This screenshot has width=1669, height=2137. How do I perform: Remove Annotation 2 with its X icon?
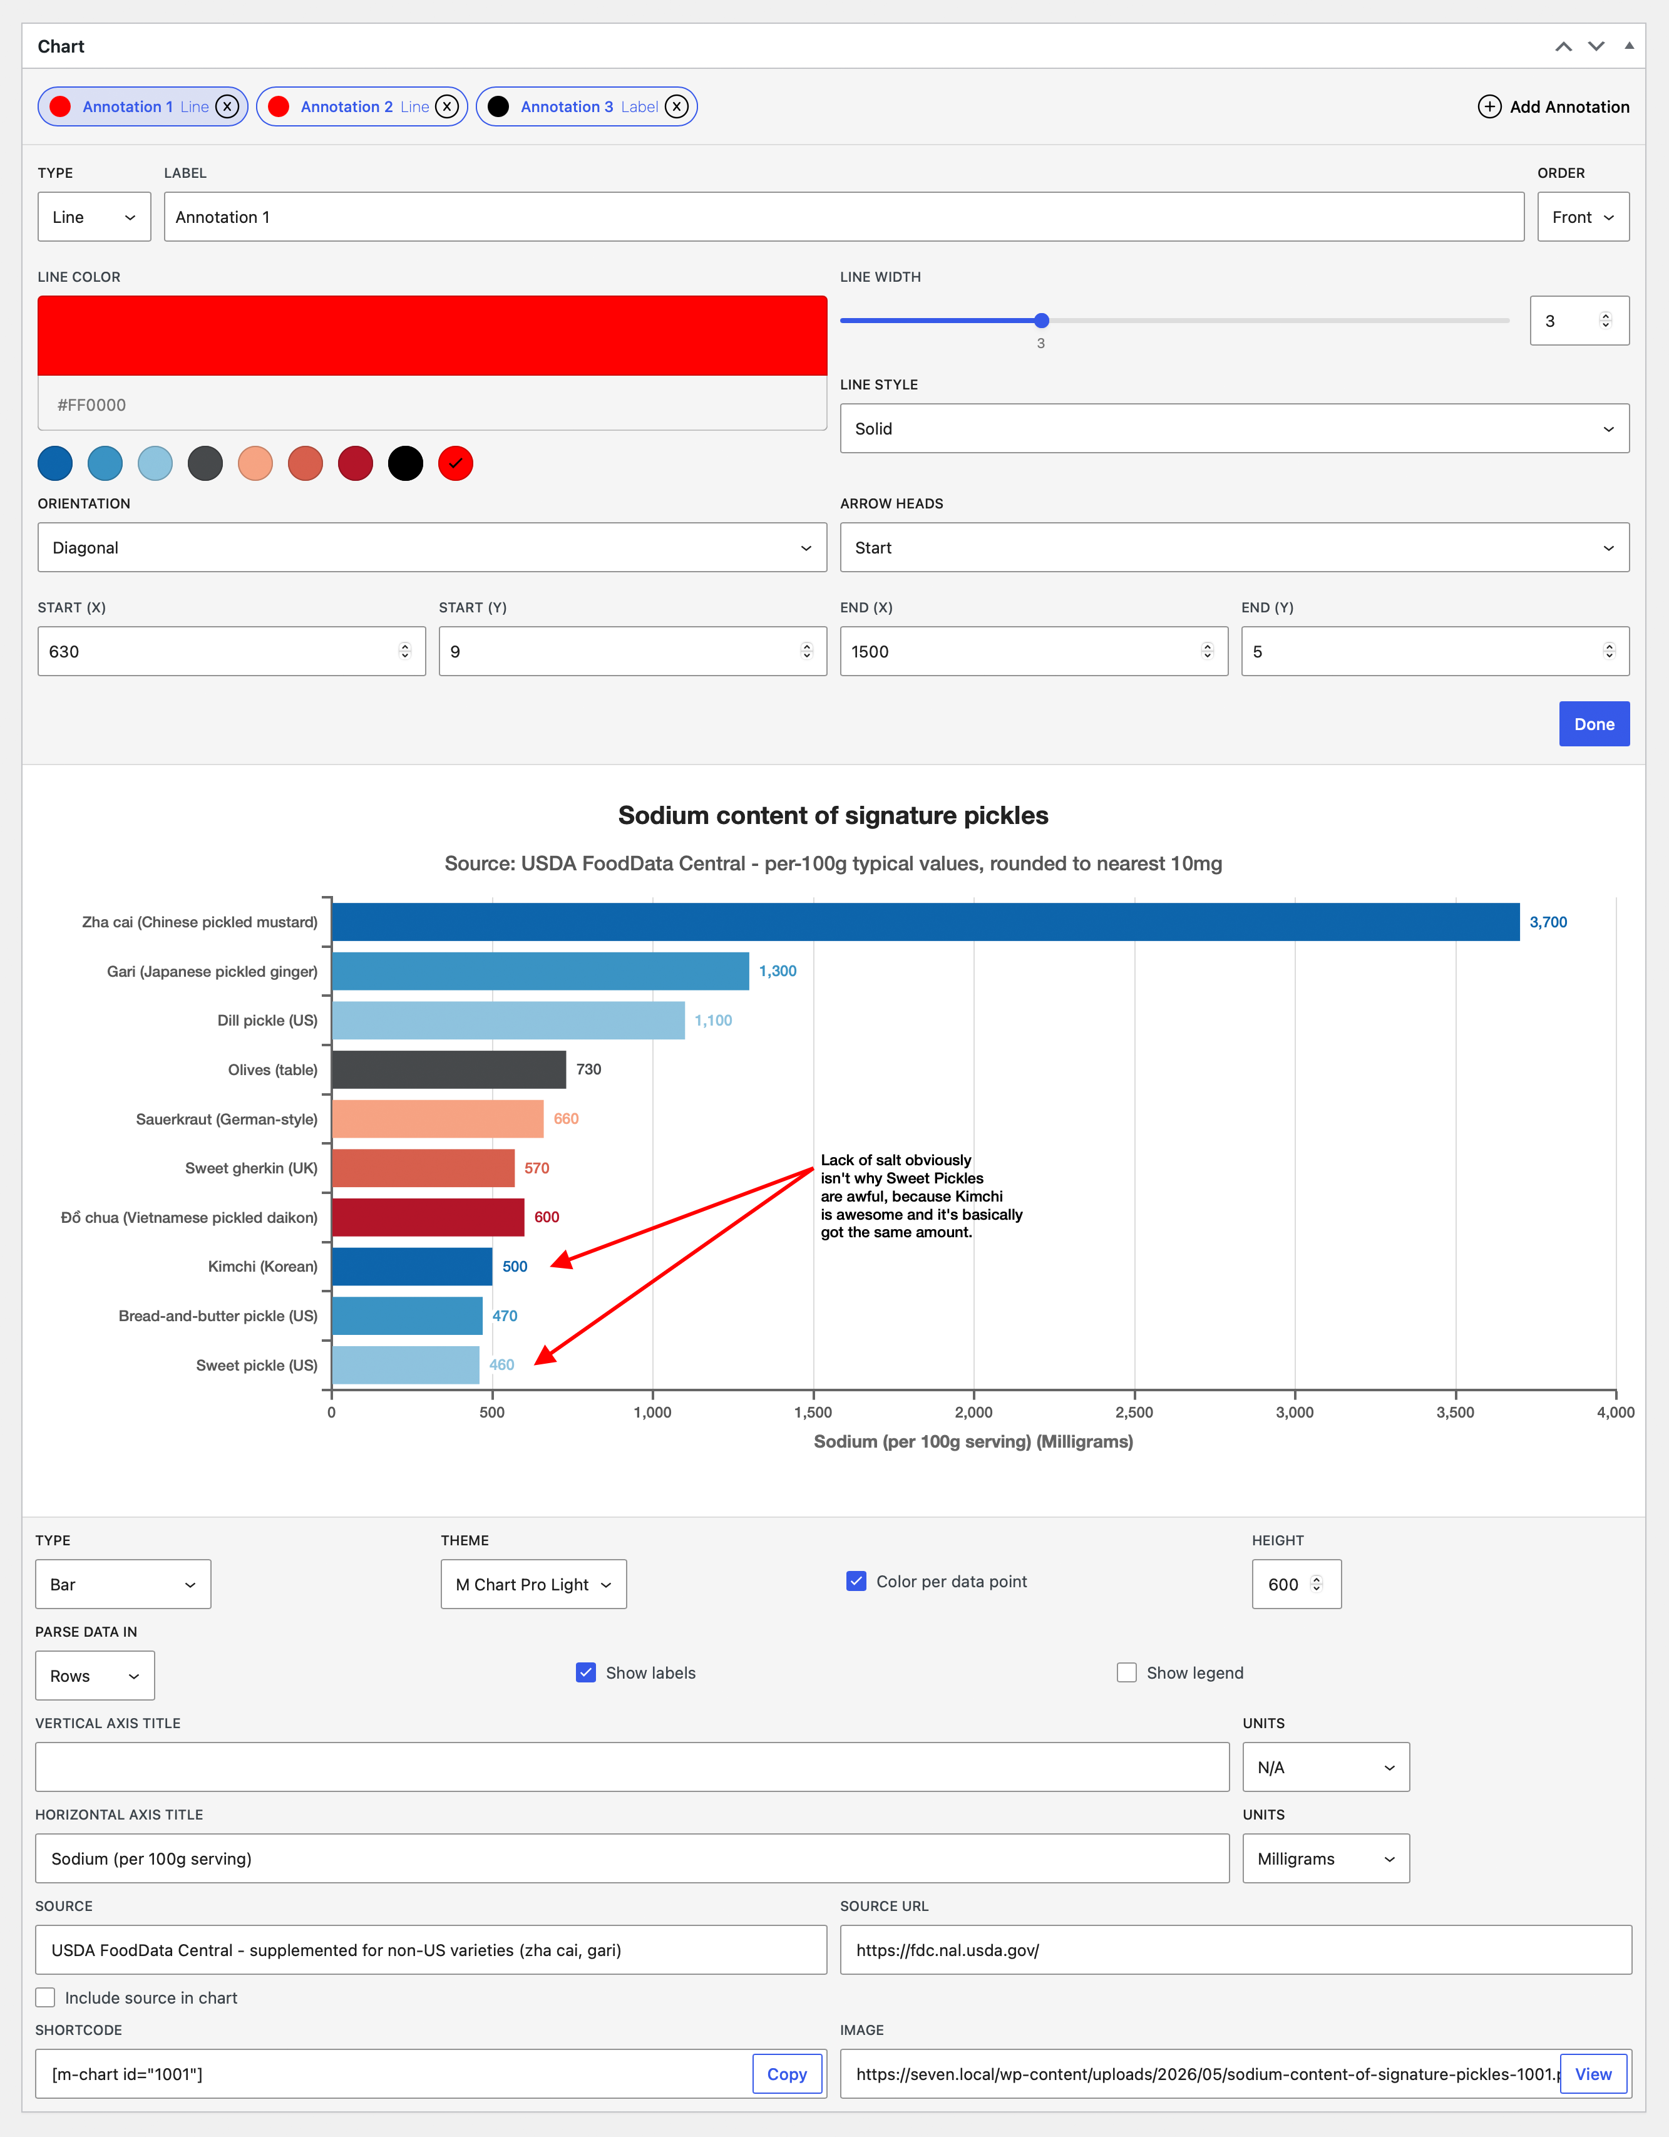(447, 106)
